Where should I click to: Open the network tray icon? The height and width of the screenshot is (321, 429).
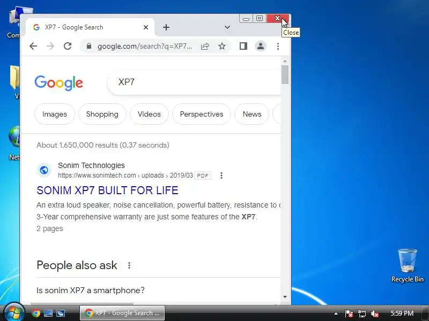tap(362, 314)
